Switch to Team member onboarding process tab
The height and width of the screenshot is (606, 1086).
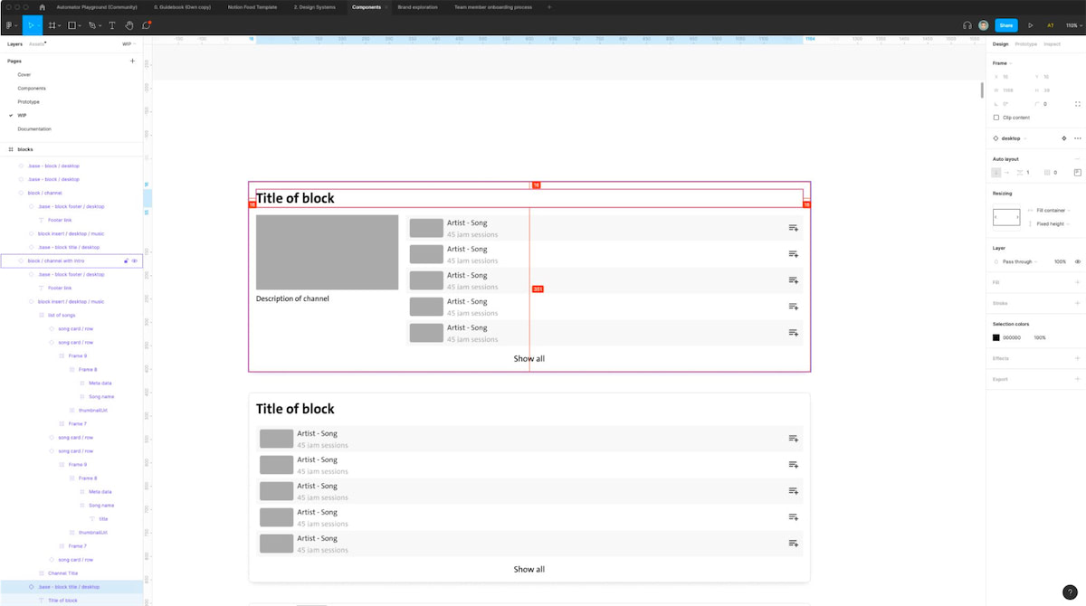point(493,6)
